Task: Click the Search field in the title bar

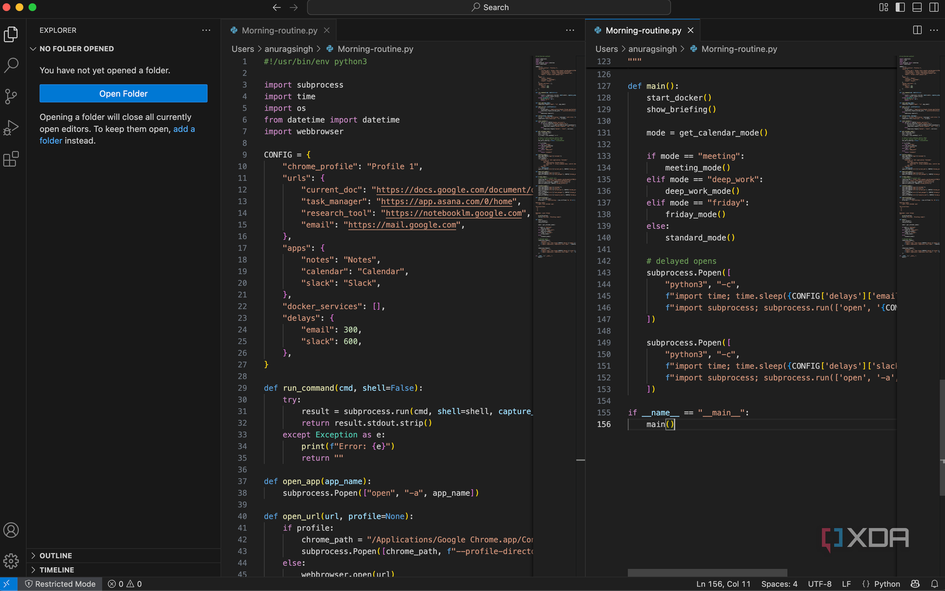Action: click(x=489, y=7)
